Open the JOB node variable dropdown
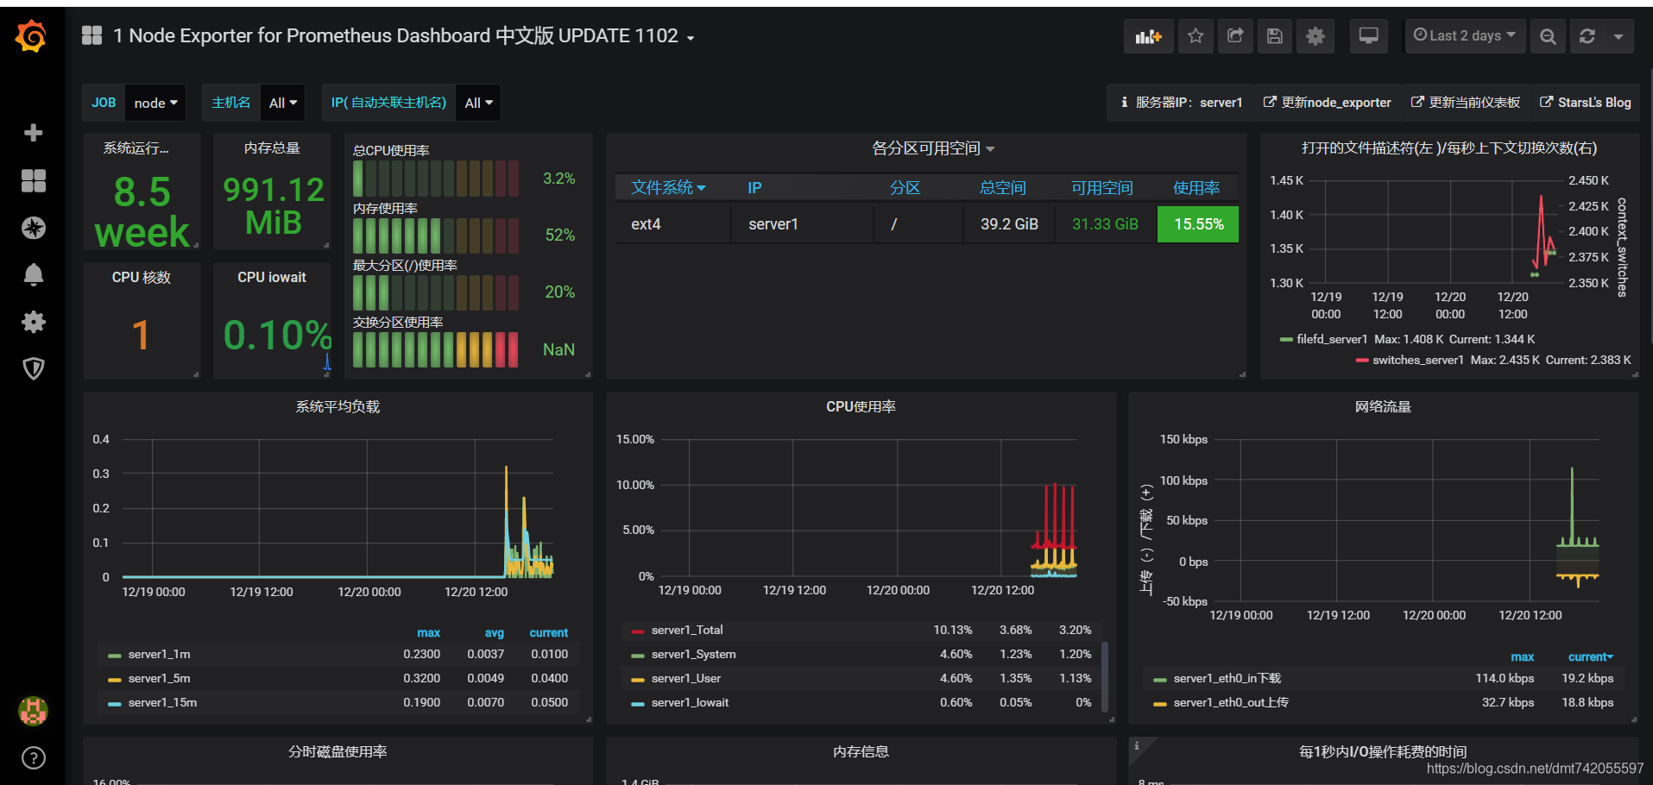1653x785 pixels. pyautogui.click(x=155, y=103)
